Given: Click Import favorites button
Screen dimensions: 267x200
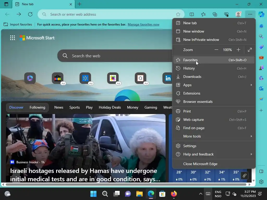Looking at the screenshot, I should click(18, 24).
